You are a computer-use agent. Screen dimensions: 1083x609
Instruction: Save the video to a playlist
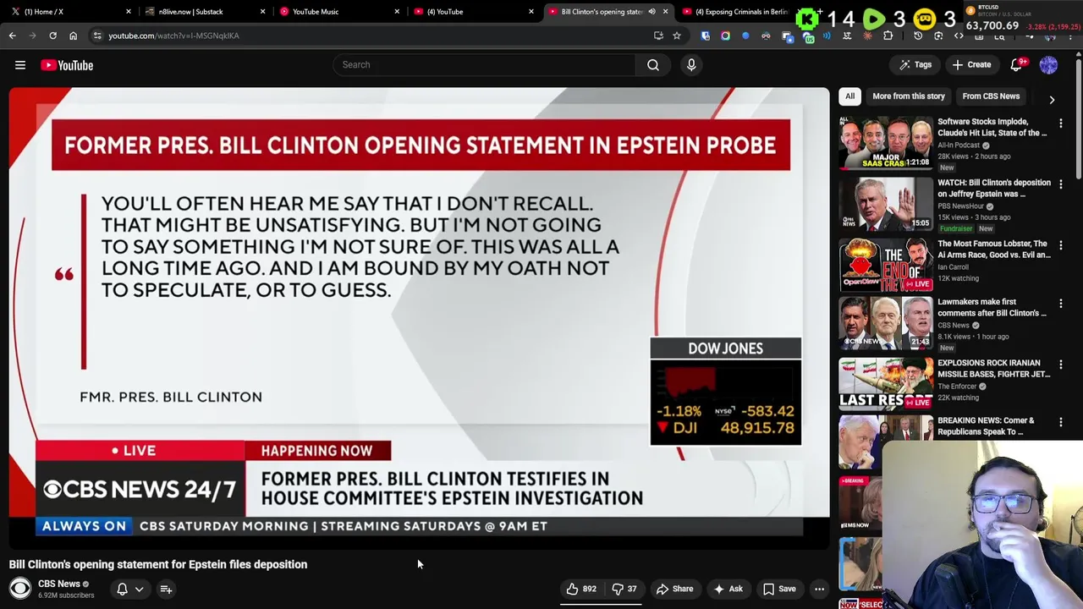(779, 589)
